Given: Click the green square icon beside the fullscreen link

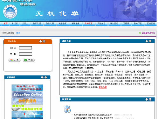Looking at the screenshot, I should pyautogui.click(x=140, y=33).
